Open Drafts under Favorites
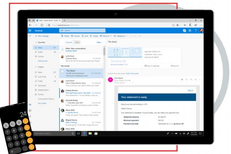The height and width of the screenshot is (154, 231). (46, 52)
